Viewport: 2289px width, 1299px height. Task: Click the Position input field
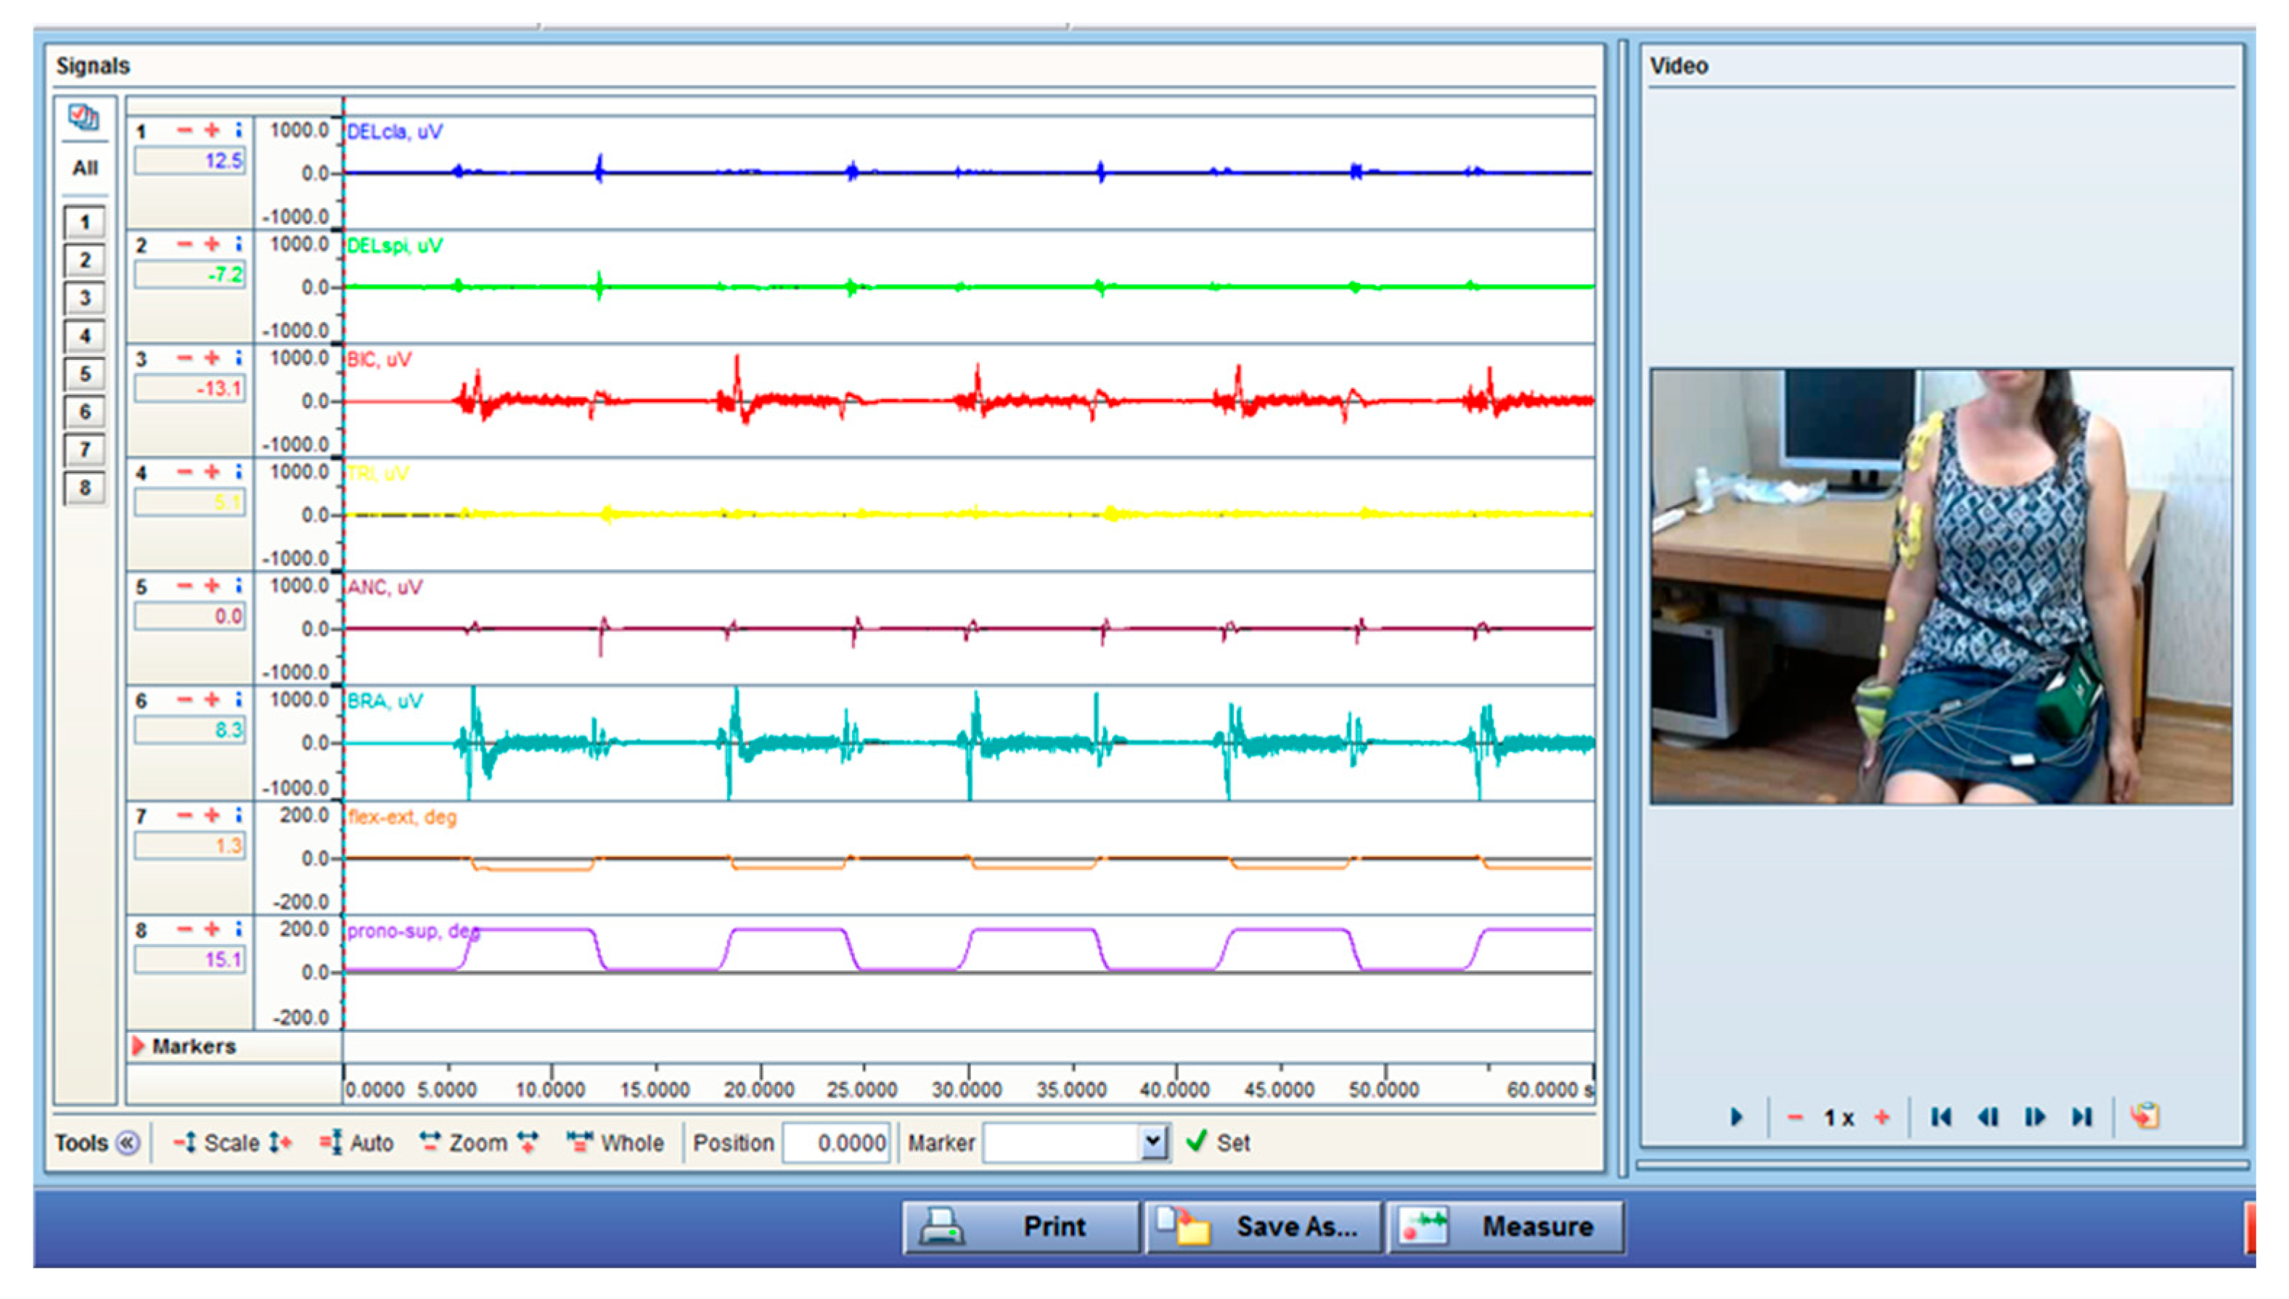[837, 1143]
